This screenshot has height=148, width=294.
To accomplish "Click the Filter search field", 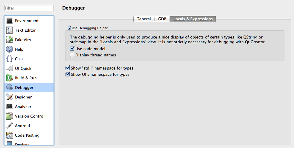I will click(x=29, y=8).
